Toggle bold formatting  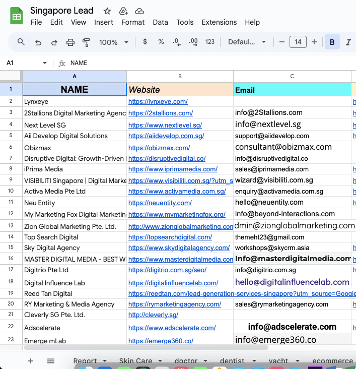click(332, 42)
